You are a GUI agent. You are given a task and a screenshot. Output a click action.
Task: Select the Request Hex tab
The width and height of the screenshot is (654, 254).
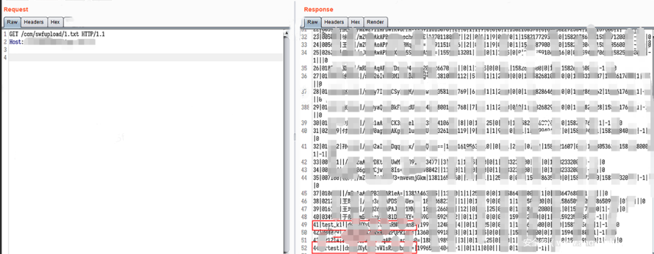pos(55,22)
